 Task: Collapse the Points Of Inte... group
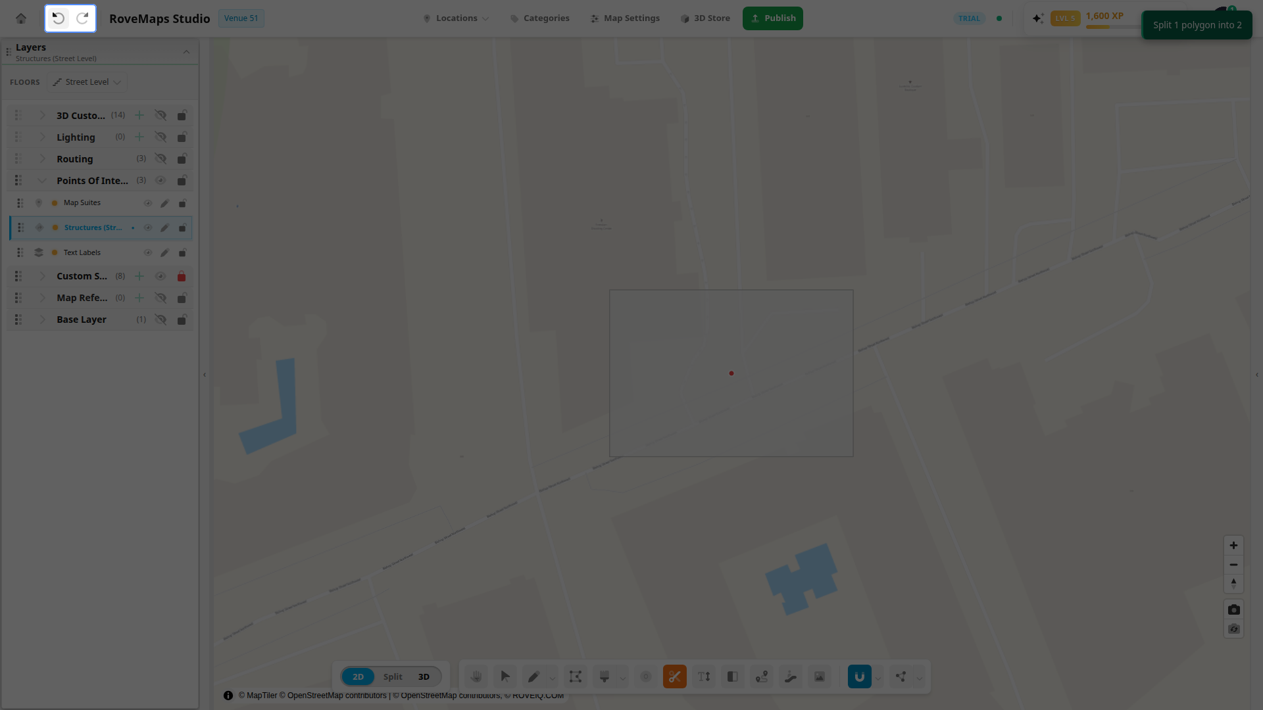pyautogui.click(x=42, y=181)
